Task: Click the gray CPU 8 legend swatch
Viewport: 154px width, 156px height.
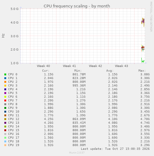Action: 5,104
